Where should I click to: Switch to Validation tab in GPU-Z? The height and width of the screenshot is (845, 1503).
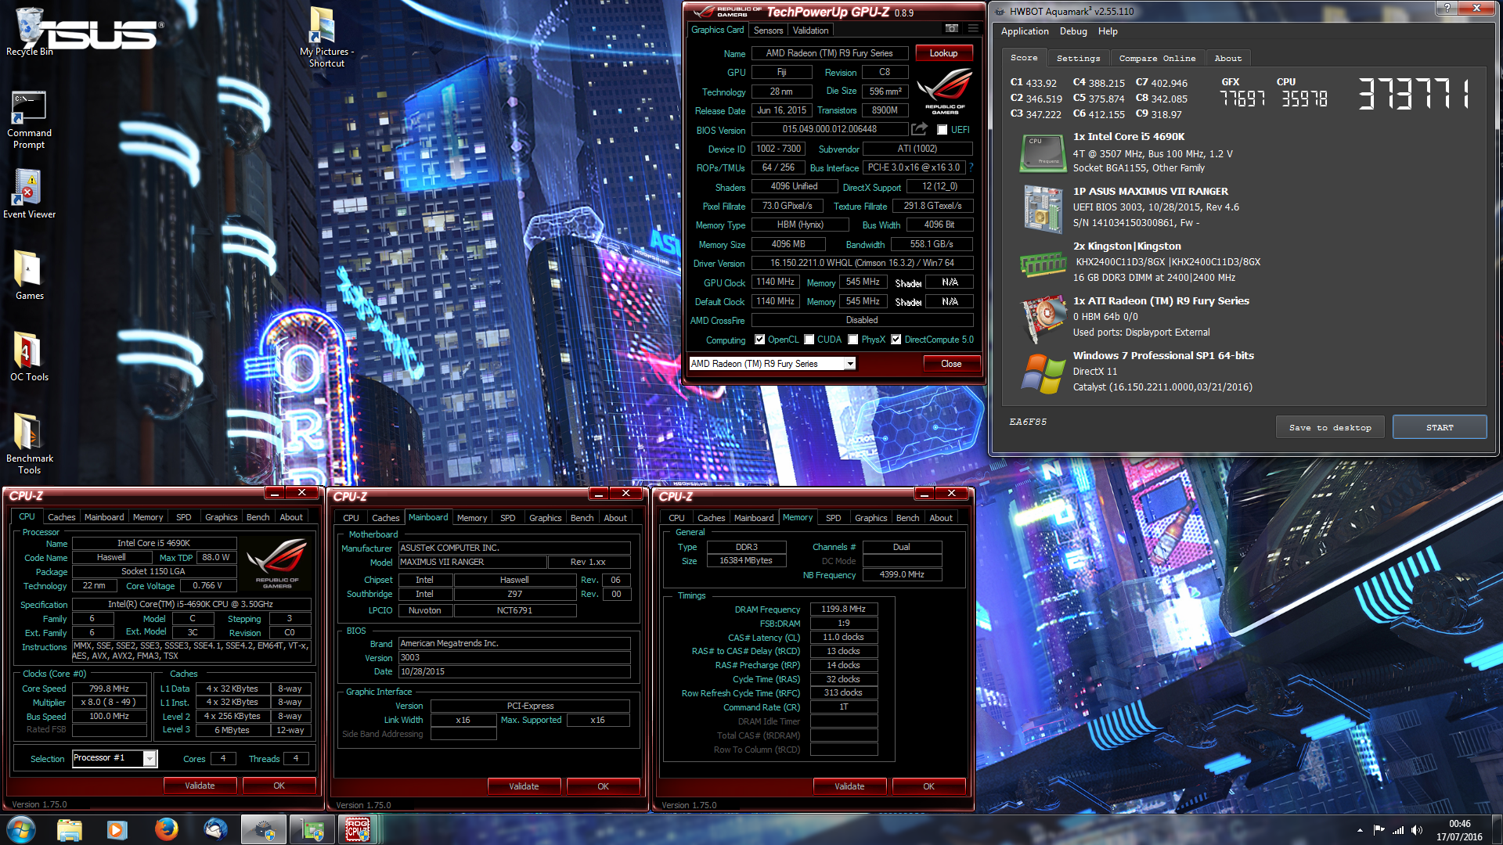810,31
